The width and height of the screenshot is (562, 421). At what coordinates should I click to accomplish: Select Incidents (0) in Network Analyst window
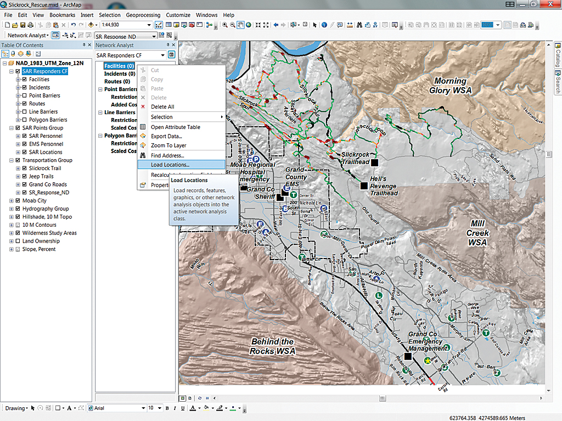[119, 74]
